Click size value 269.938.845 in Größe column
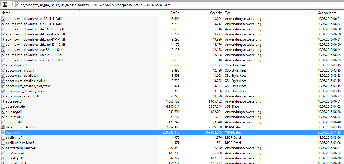Image resolution: width=344 pixels, height=164 pixels. [x=171, y=132]
